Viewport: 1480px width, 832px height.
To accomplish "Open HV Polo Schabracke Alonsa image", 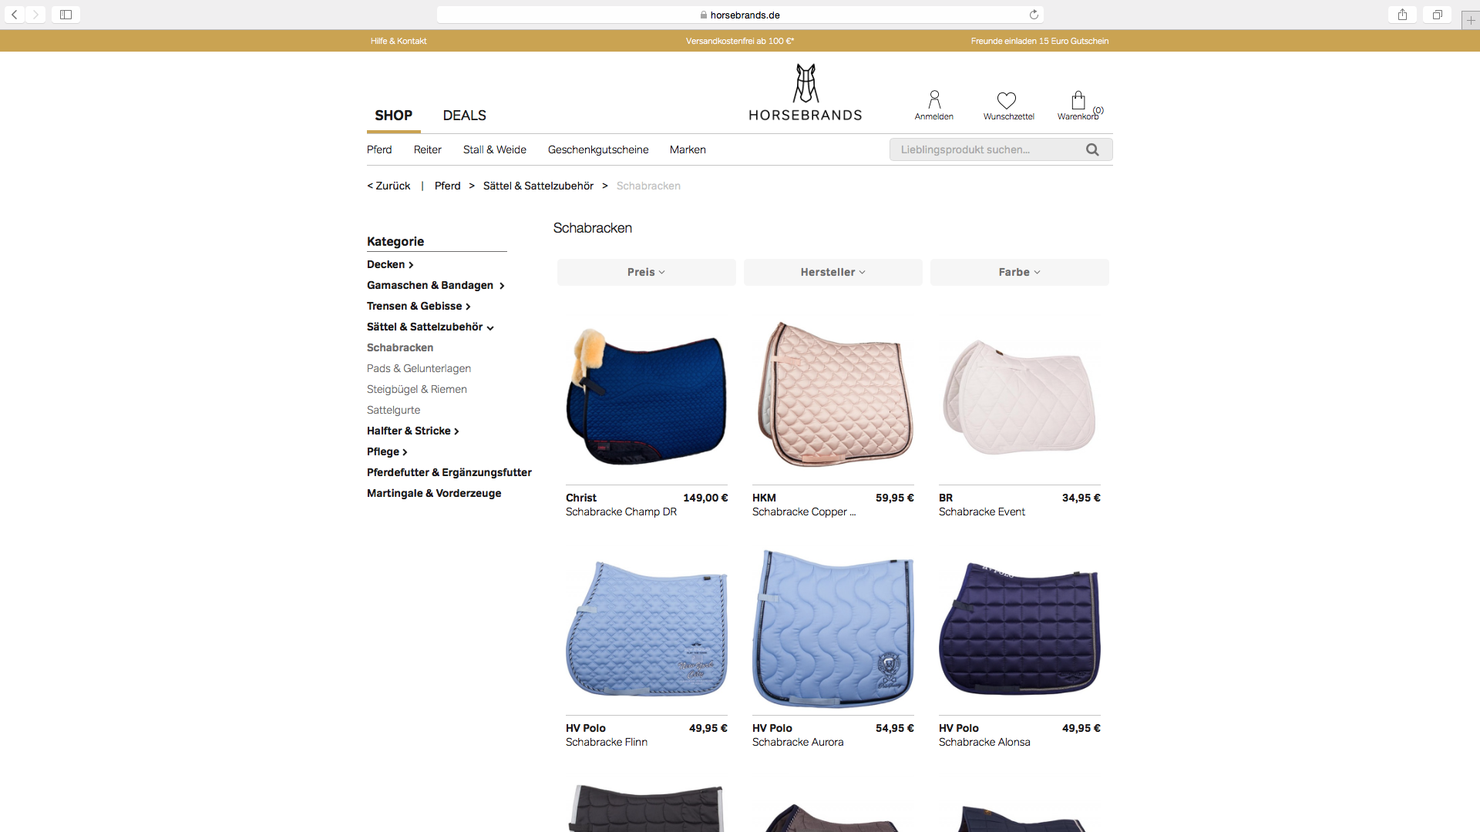I will click(1019, 627).
